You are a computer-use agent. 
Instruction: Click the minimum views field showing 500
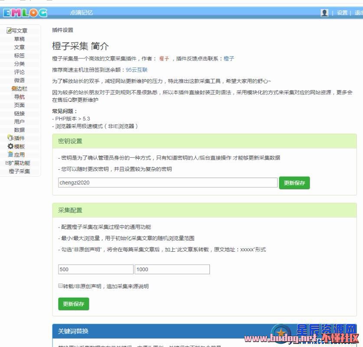[95, 269]
